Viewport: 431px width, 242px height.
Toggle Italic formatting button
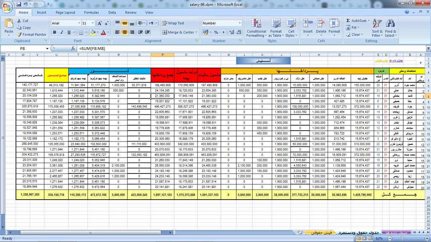pyautogui.click(x=61, y=32)
